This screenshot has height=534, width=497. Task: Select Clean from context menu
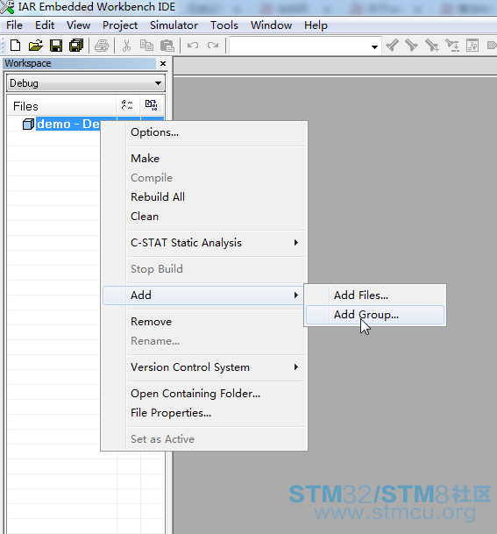click(204, 217)
